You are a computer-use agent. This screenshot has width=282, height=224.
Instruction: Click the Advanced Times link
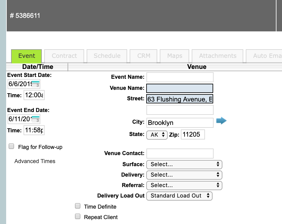click(35, 161)
